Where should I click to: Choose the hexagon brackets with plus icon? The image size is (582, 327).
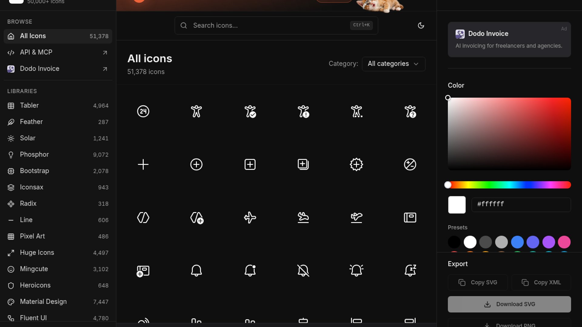[196, 217]
